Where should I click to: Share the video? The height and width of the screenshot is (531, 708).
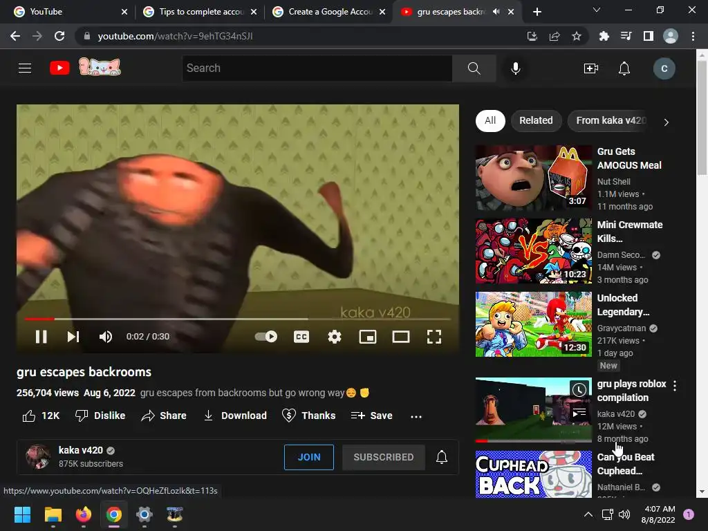coord(163,416)
